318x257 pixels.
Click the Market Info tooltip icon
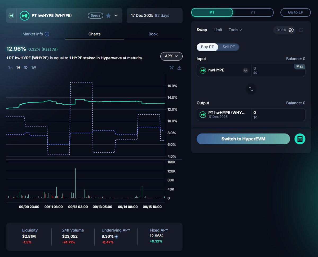pos(47,34)
